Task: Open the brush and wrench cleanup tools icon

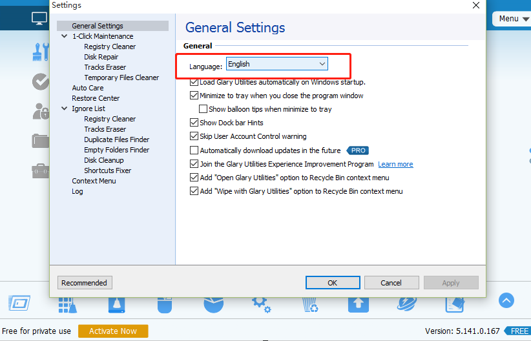Action: click(x=41, y=52)
